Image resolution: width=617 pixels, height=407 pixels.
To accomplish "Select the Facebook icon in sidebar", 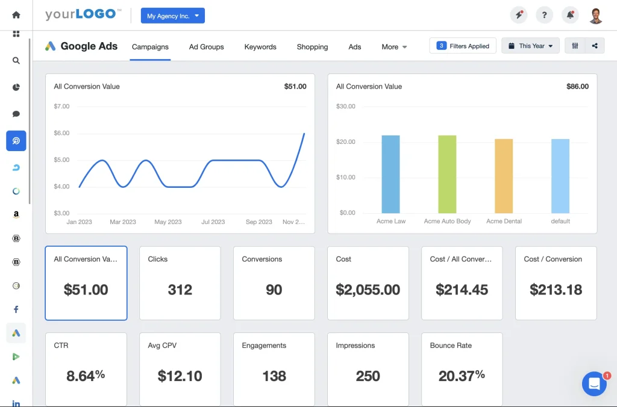I will tap(16, 309).
